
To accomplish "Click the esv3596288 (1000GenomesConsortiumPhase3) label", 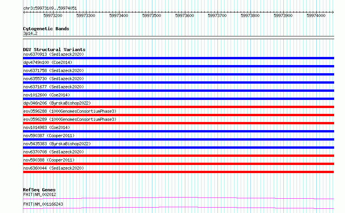I will (x=70, y=111).
